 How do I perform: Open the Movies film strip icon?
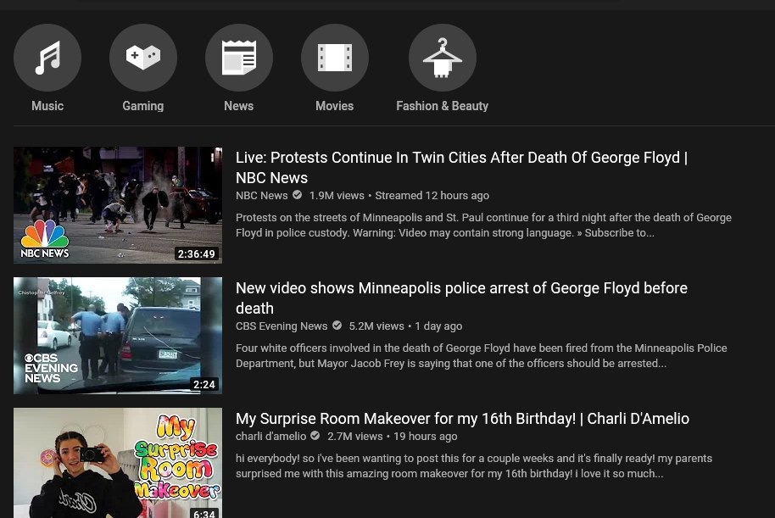click(x=335, y=58)
